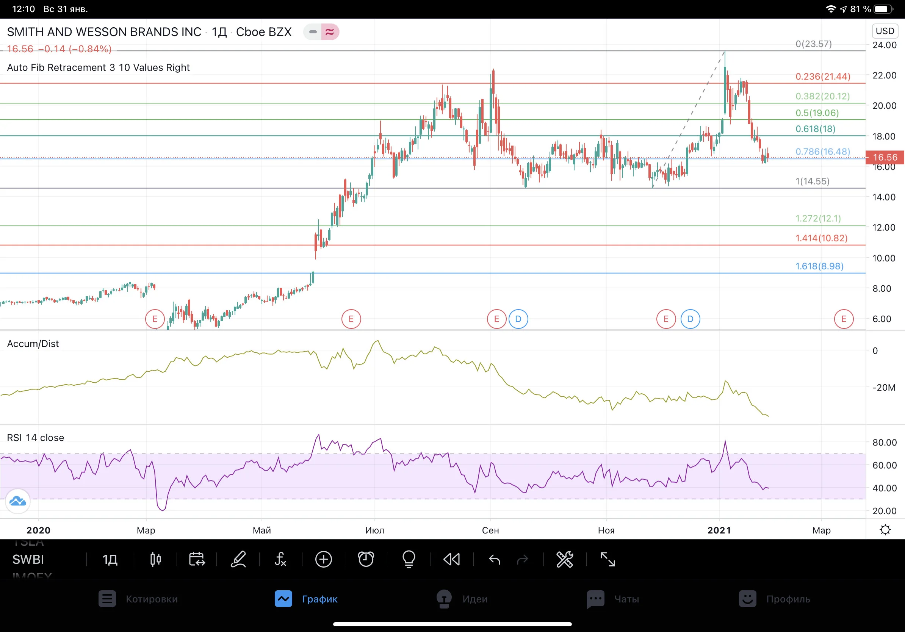Tap the date range calendar icon

(197, 559)
